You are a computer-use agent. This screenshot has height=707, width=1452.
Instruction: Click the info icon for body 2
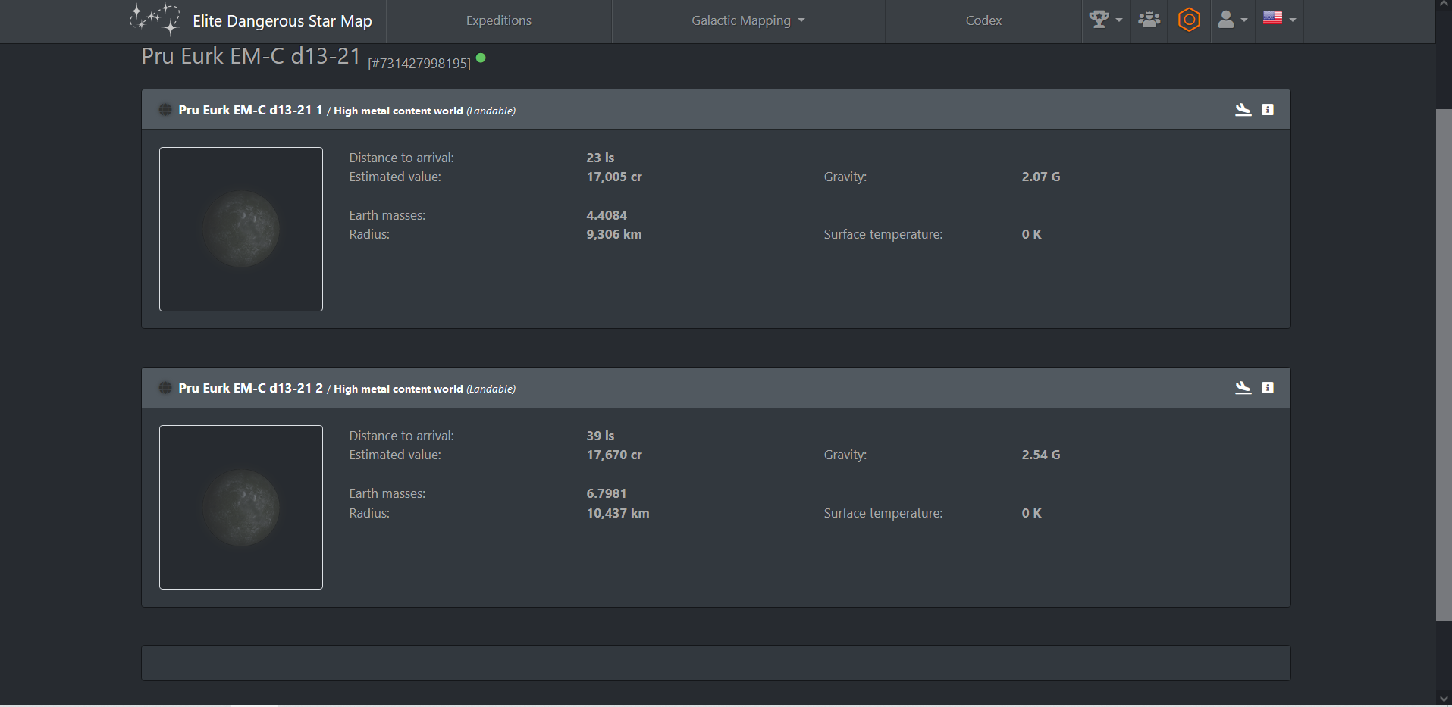[x=1268, y=388]
